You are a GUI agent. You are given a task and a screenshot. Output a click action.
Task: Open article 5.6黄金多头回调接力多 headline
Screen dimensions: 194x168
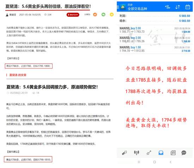click(x=52, y=87)
